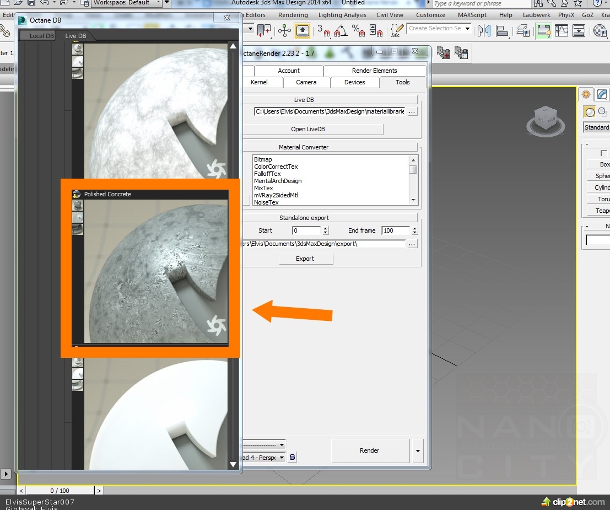This screenshot has height=510, width=610.
Task: Open the Schematic View icon
Action: [x=579, y=30]
